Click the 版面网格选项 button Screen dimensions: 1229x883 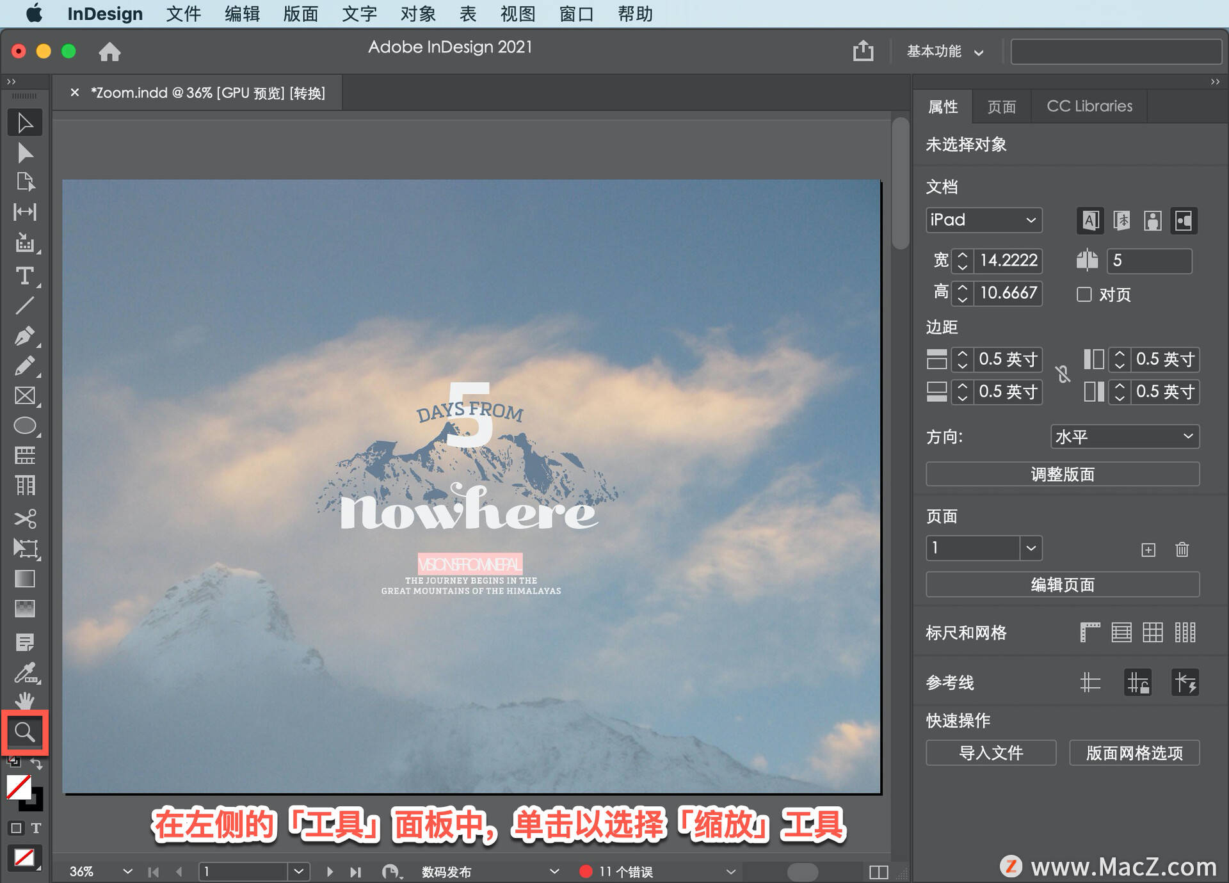pyautogui.click(x=1134, y=753)
